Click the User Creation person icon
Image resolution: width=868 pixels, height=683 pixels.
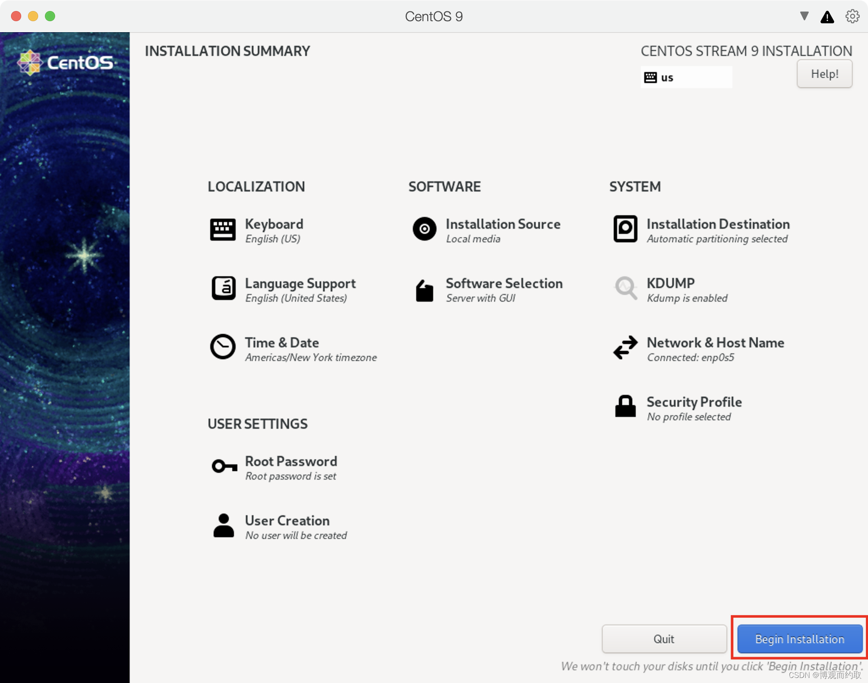click(223, 525)
